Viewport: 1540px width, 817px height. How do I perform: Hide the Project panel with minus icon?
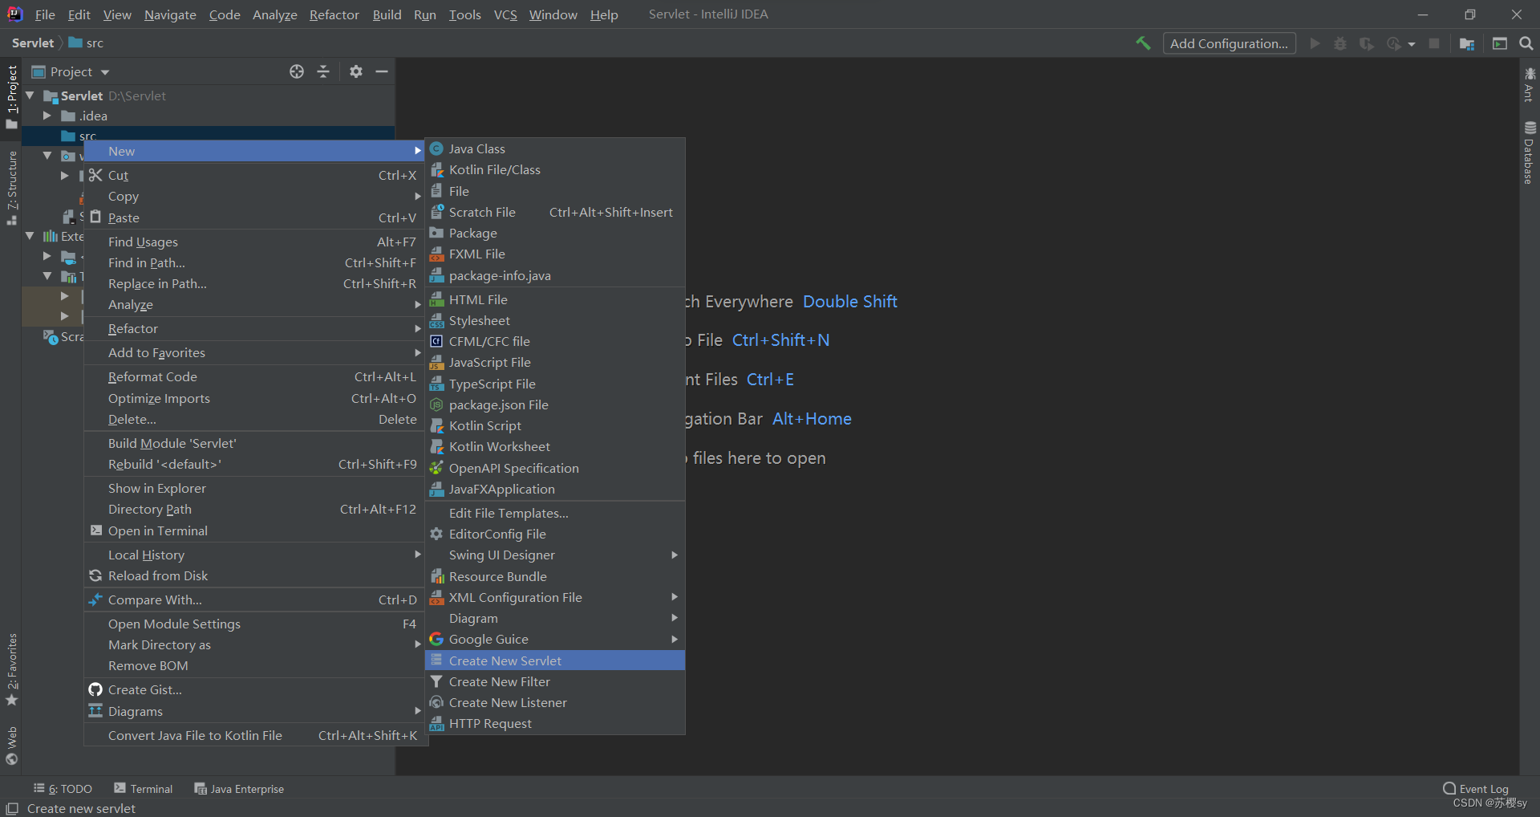(382, 71)
